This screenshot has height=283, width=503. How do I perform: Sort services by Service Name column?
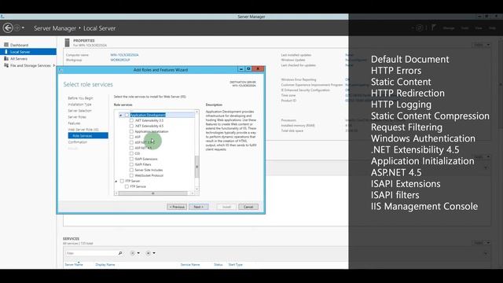coord(190,265)
